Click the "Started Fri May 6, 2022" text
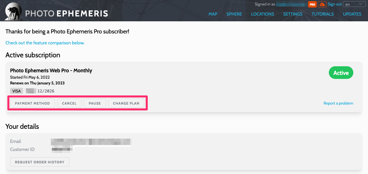Viewport: 368px width, 174px height. click(x=30, y=77)
